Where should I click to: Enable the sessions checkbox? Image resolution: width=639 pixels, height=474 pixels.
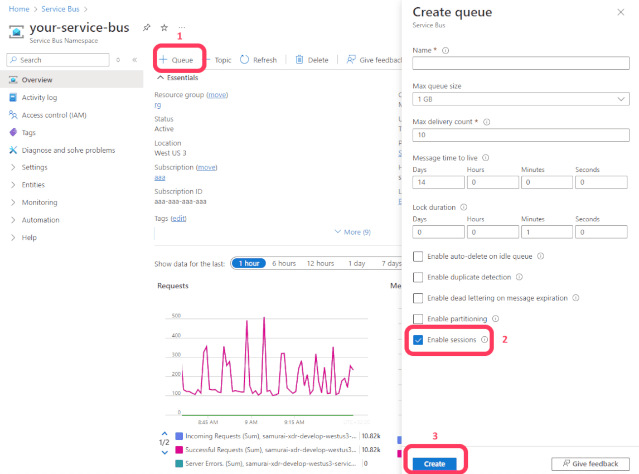tap(418, 340)
